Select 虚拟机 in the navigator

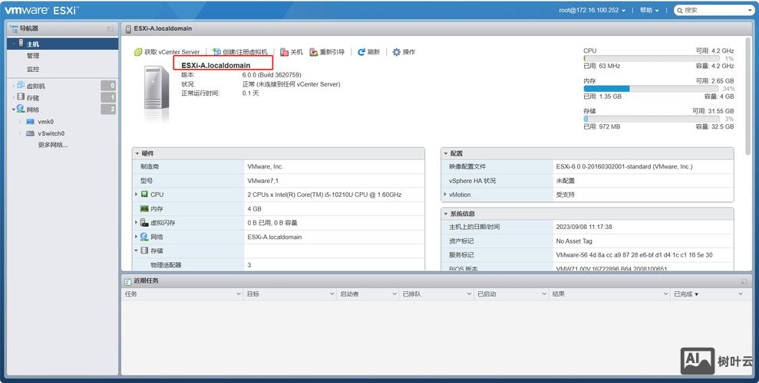pos(35,86)
